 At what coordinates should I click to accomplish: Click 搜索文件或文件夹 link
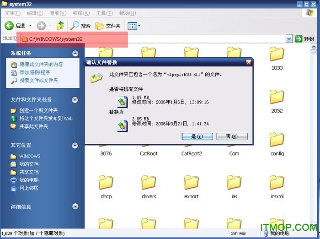[39, 80]
